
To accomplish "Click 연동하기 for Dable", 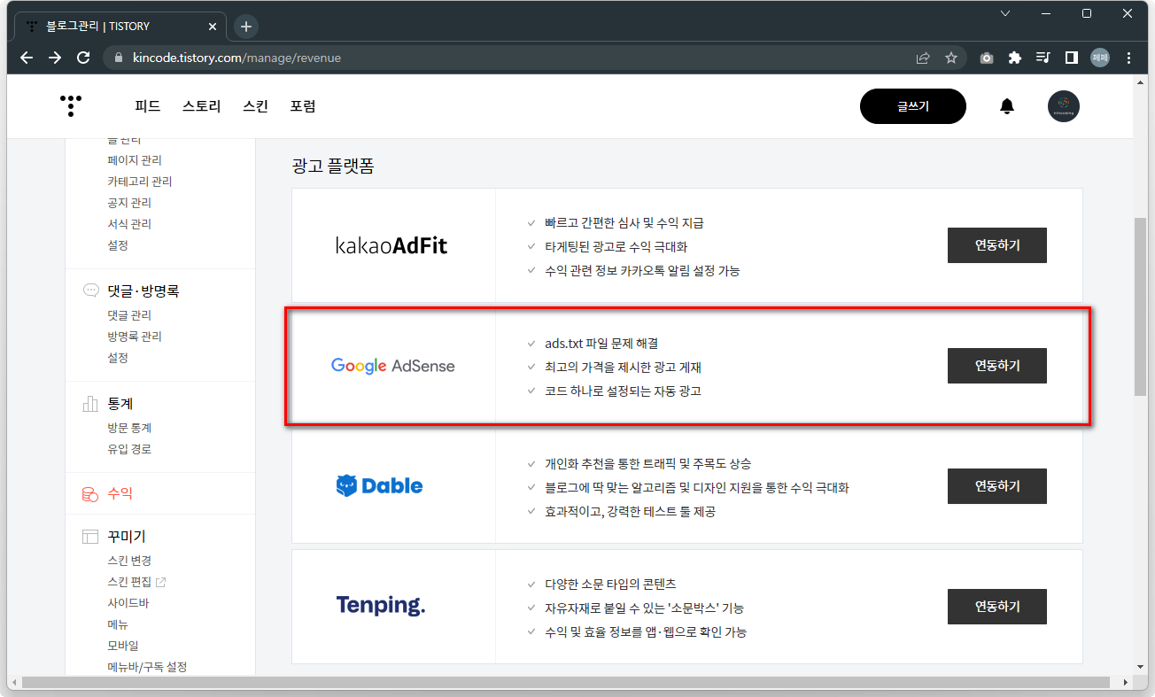I will click(x=997, y=486).
